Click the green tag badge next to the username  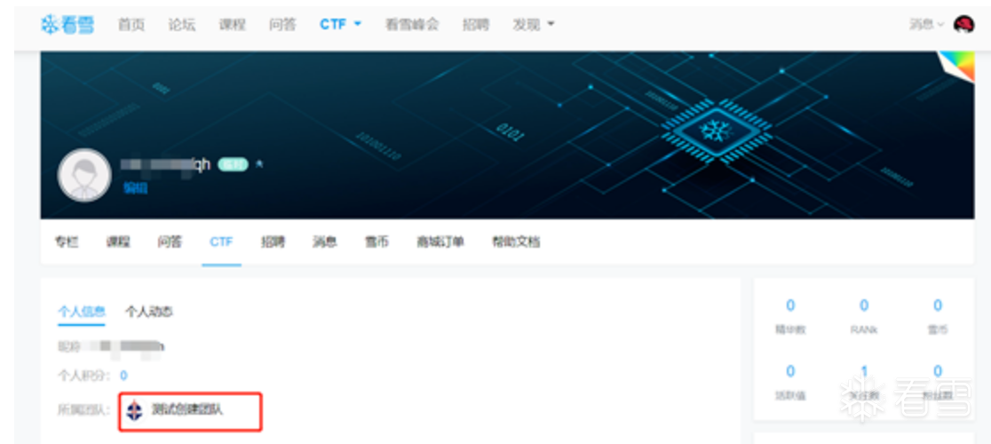coord(234,164)
